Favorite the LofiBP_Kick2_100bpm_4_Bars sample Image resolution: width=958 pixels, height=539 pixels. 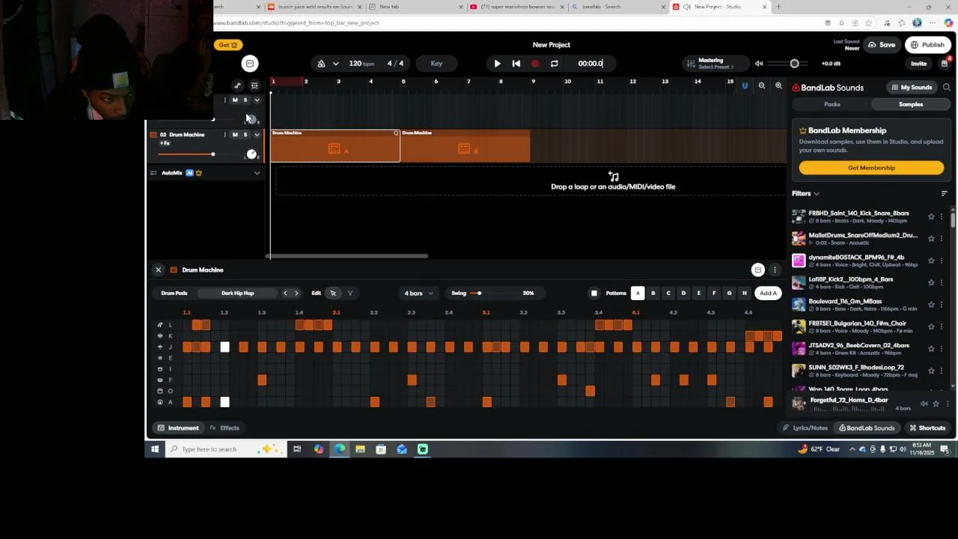pyautogui.click(x=931, y=282)
